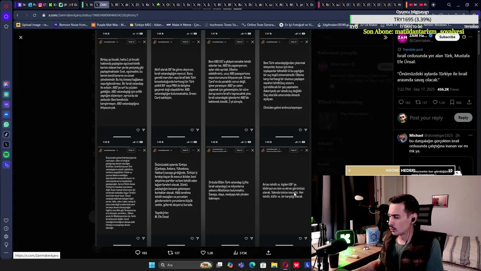Open the Isochronic Tones bookmark
481x271 pixels.
point(221,25)
